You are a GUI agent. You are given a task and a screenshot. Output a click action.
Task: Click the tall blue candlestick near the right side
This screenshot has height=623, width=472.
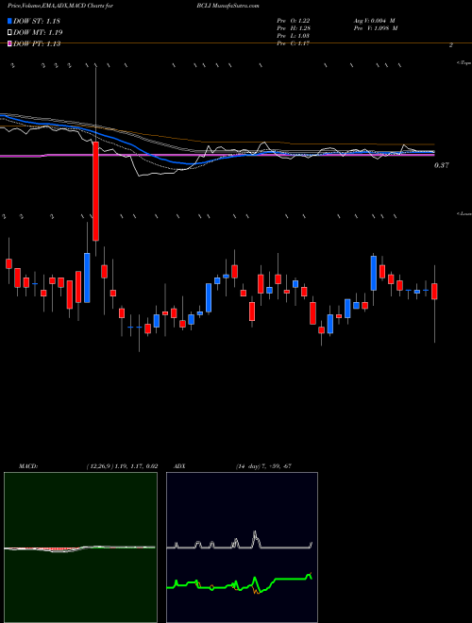(374, 273)
